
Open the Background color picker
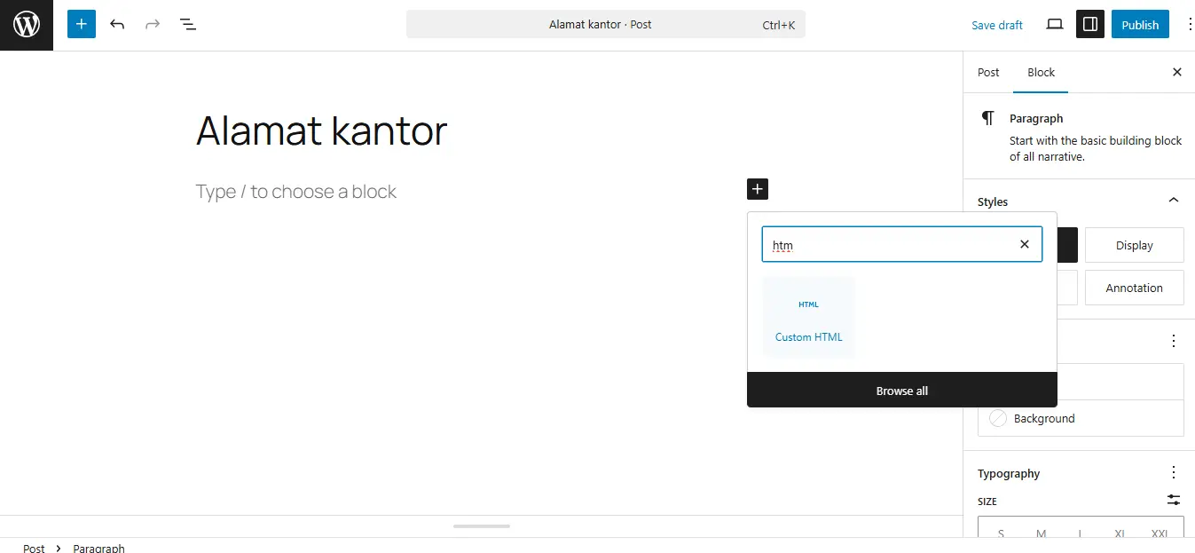(x=1081, y=418)
